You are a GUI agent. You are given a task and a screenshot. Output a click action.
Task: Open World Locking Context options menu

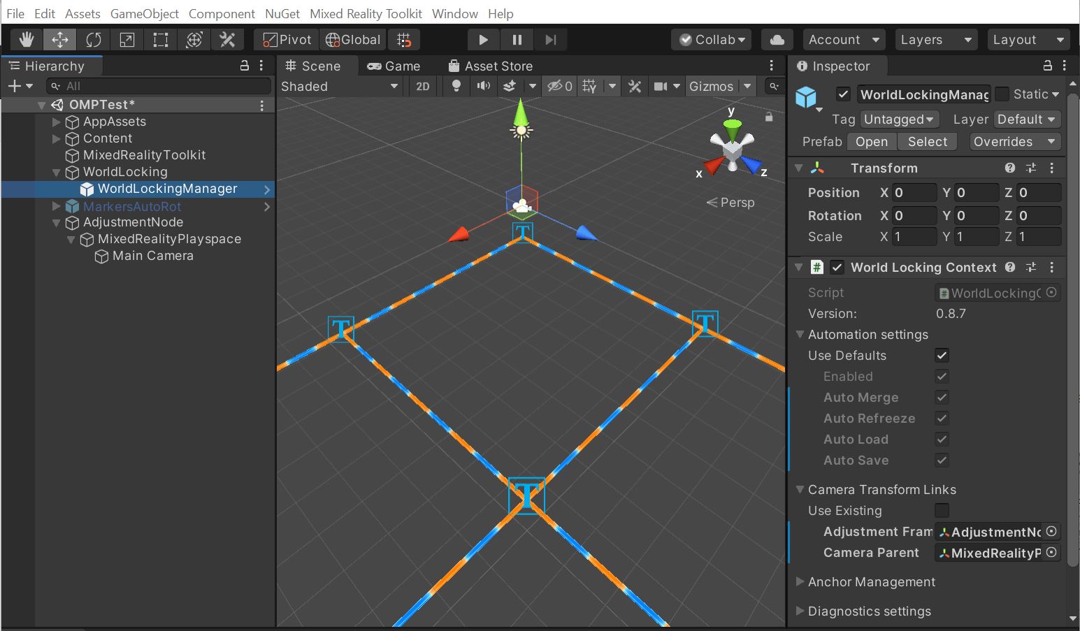(x=1051, y=267)
